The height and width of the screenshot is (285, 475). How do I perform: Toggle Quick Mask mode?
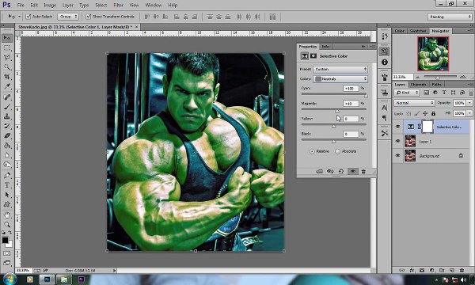tap(7, 253)
